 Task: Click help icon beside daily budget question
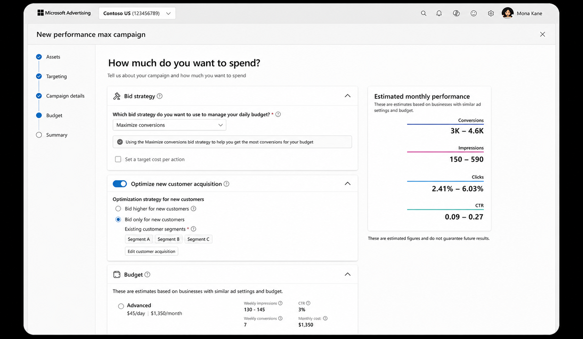[278, 114]
